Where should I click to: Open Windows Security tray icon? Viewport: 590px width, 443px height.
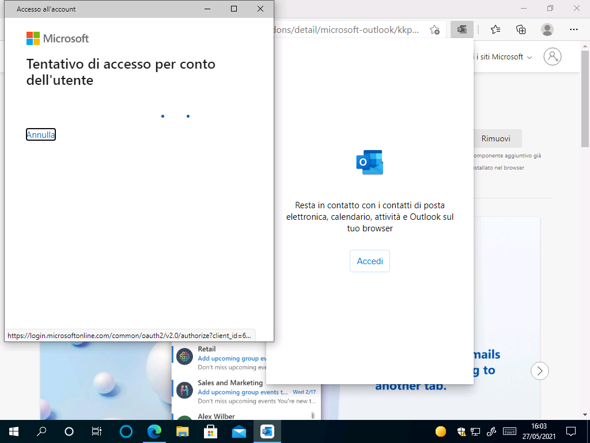[462, 431]
